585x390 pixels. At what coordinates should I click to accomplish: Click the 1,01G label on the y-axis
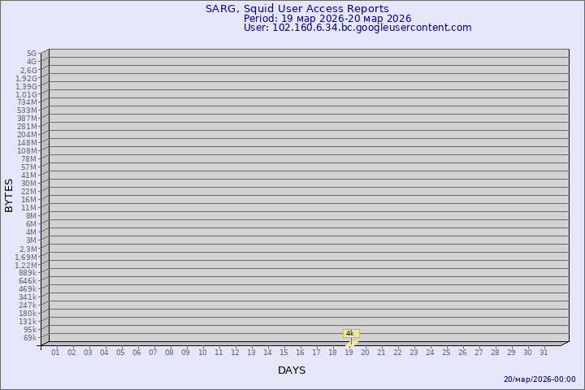[x=26, y=94]
